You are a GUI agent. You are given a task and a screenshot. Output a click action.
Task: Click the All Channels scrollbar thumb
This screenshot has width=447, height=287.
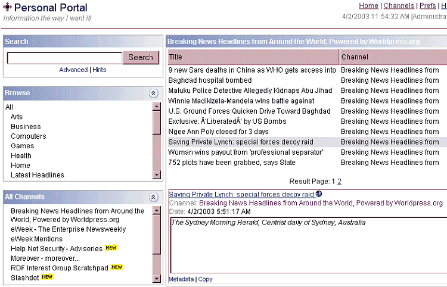pos(157,235)
